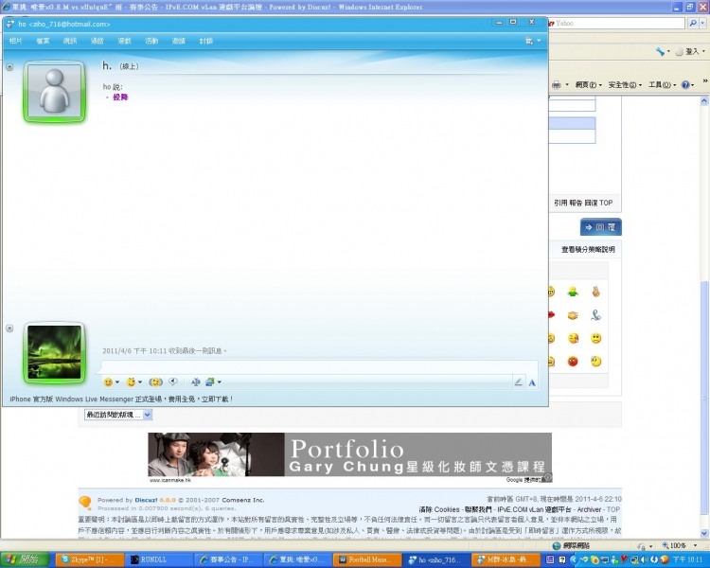Click contact h.'s display picture

tap(54, 93)
